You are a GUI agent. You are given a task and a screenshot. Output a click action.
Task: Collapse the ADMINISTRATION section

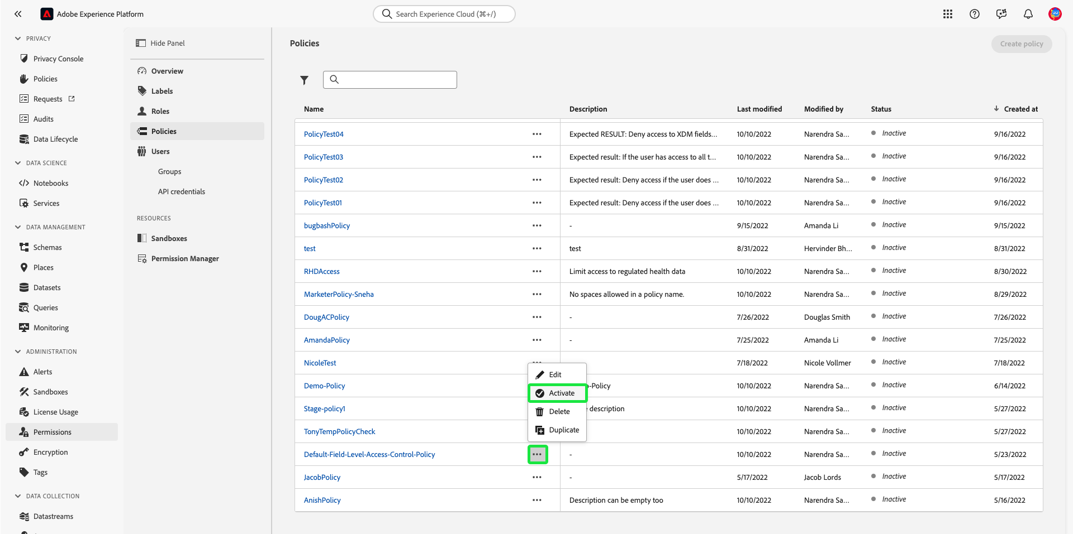[18, 352]
